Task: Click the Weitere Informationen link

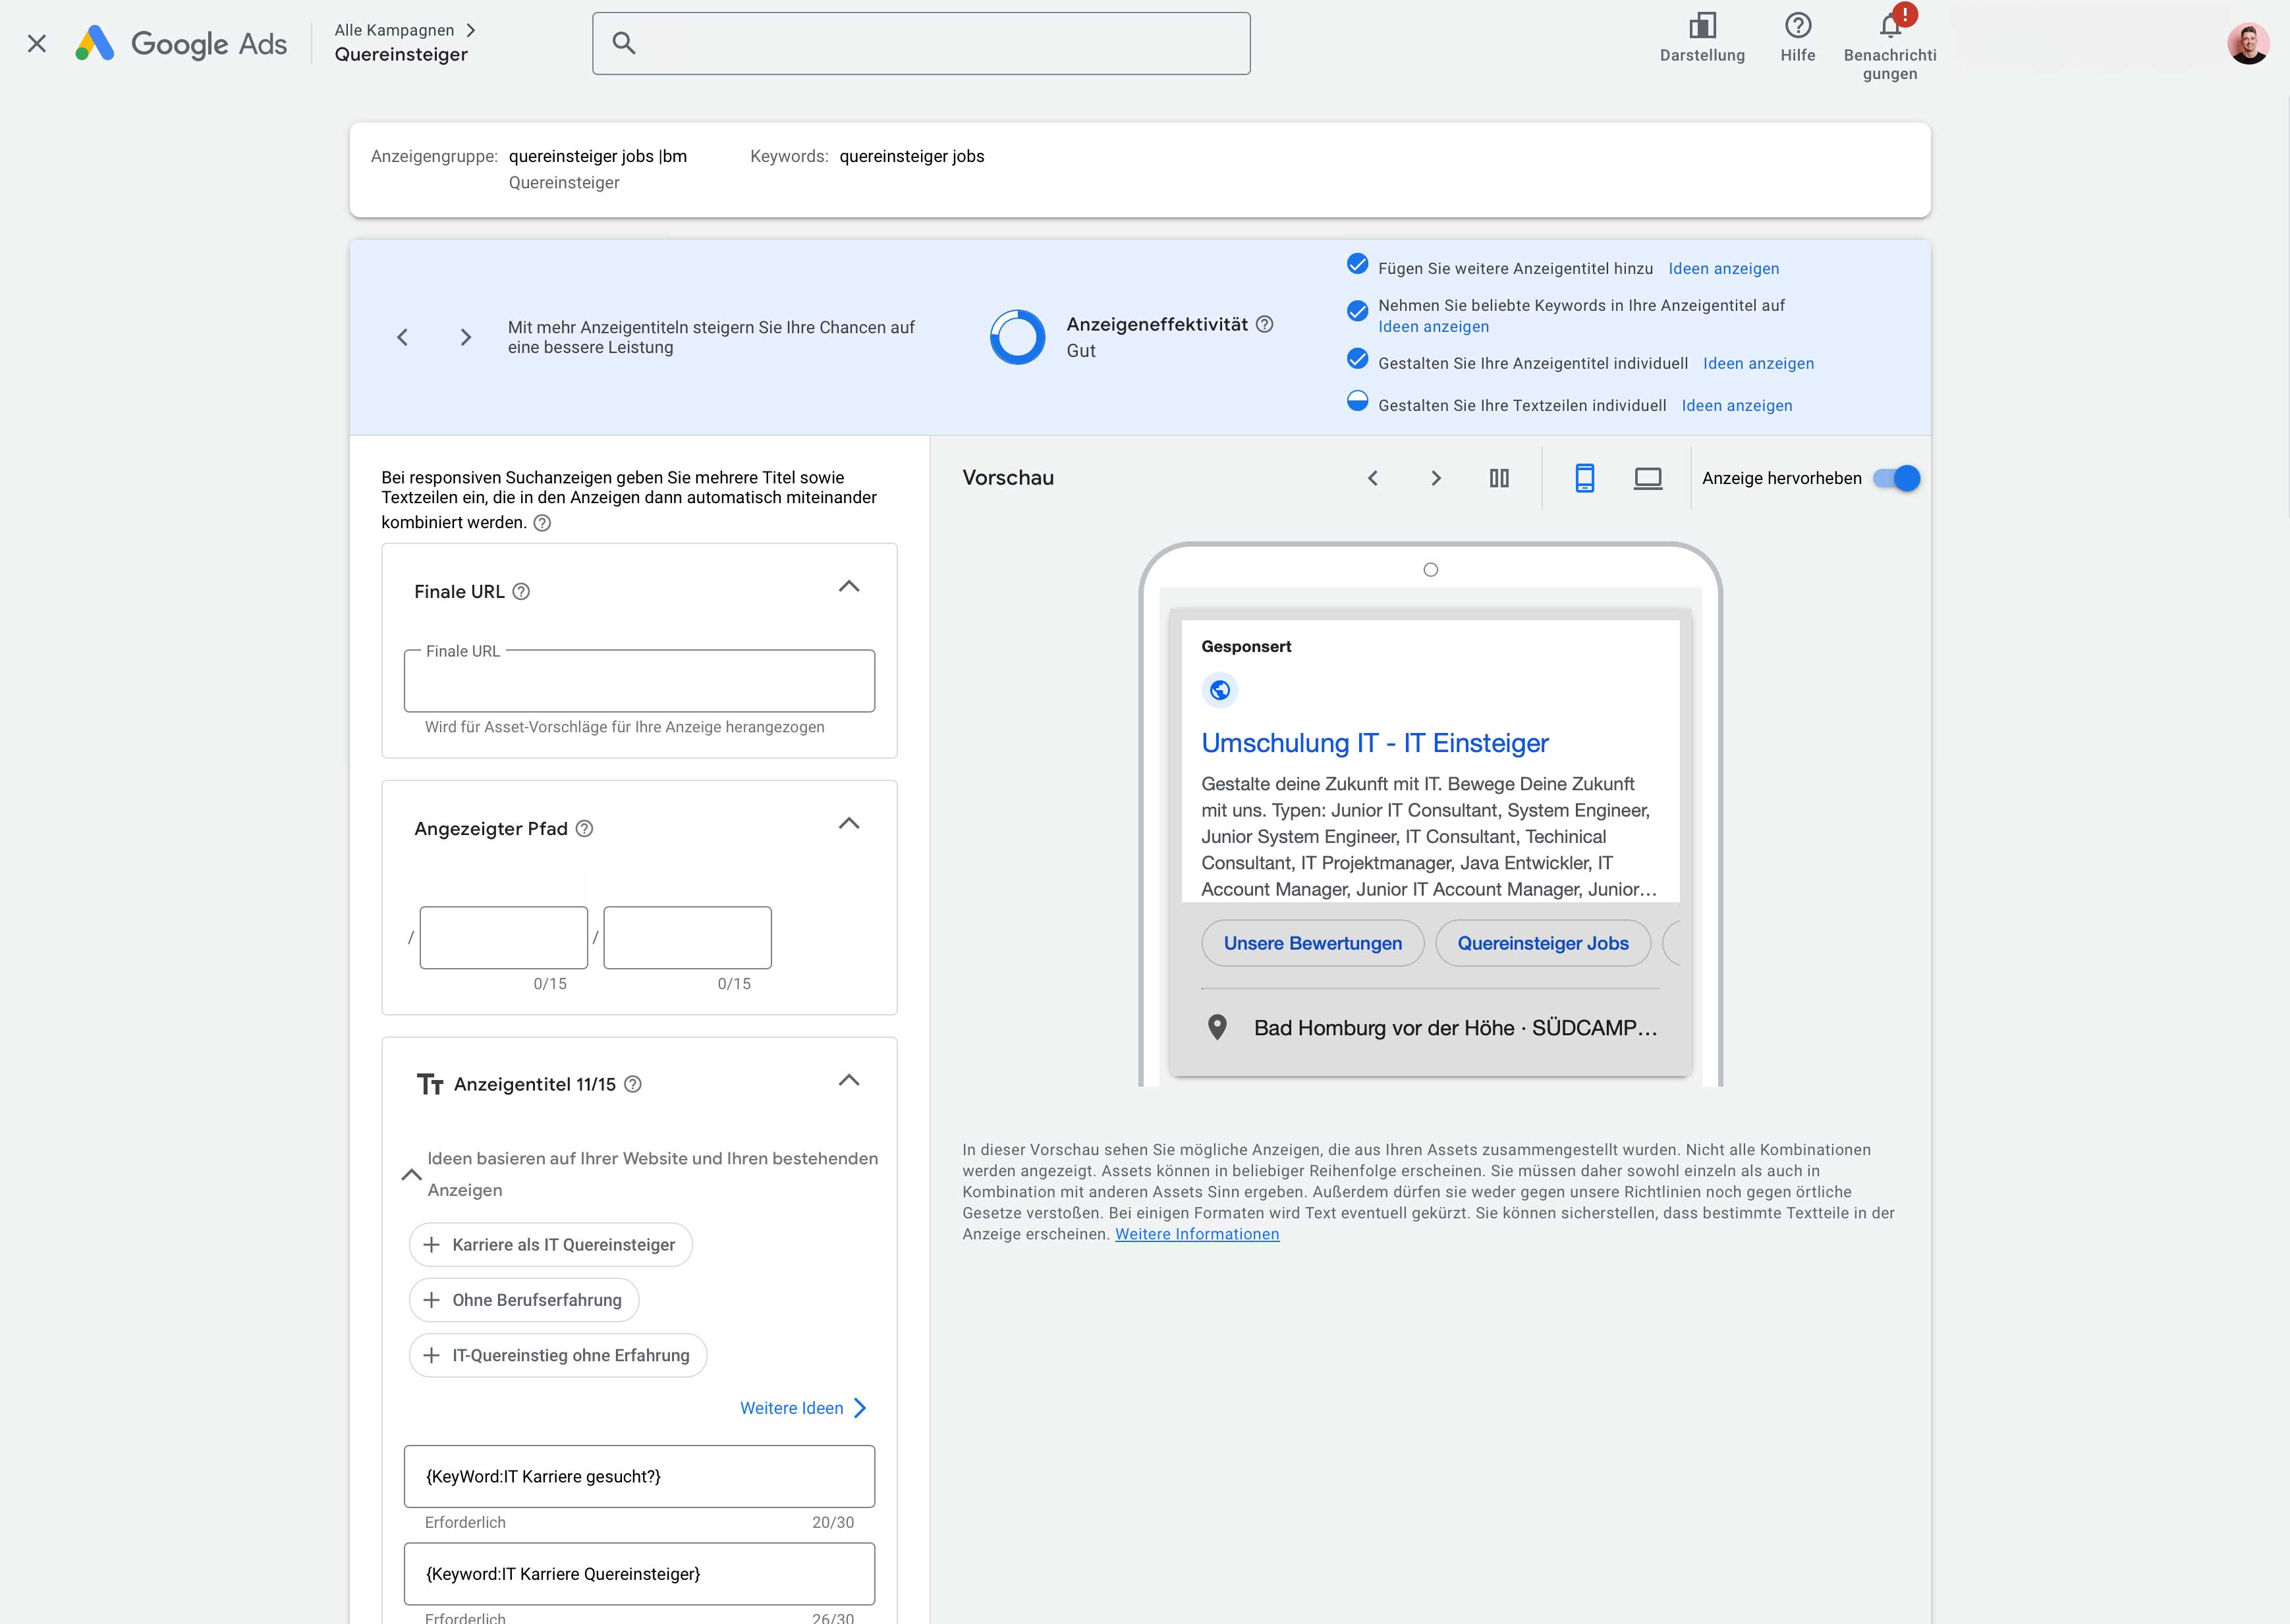Action: (x=1196, y=1234)
